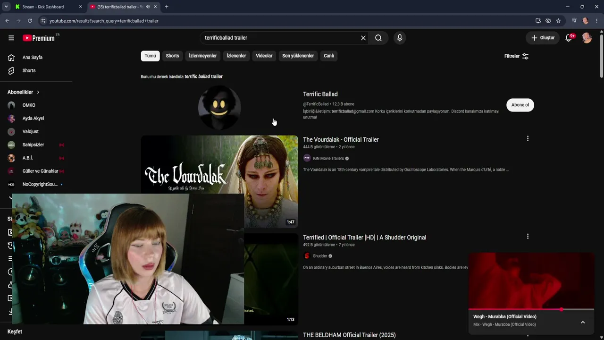Select the İzlenenler filter chip
Screen dimensions: 604x340
(236, 56)
